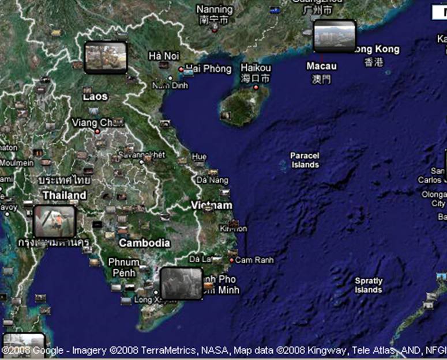Click the Paracel Islands label
This screenshot has height=360, width=447.
[x=305, y=160]
